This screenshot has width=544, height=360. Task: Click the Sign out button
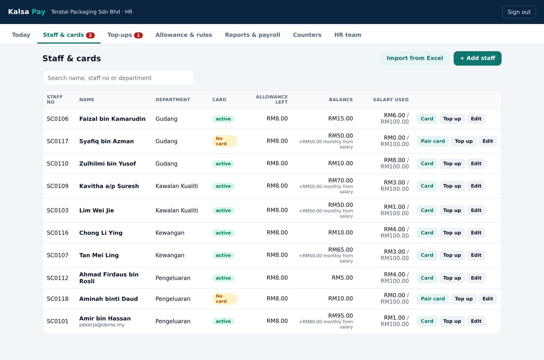[x=519, y=12]
